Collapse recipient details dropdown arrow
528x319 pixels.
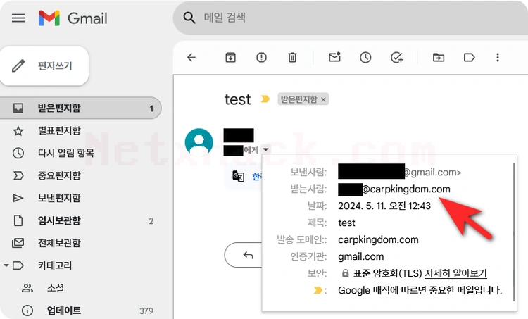pyautogui.click(x=265, y=149)
